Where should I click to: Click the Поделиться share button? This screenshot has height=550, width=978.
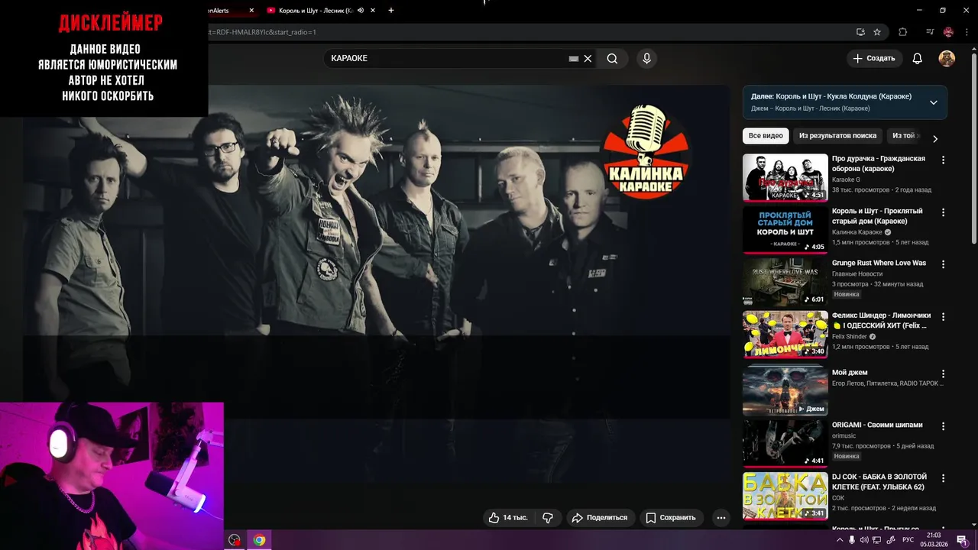[600, 517]
